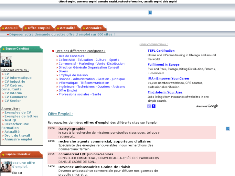Click Déposer votre demande sur 600 sites link
The width and height of the screenshot is (235, 176).
click(62, 35)
